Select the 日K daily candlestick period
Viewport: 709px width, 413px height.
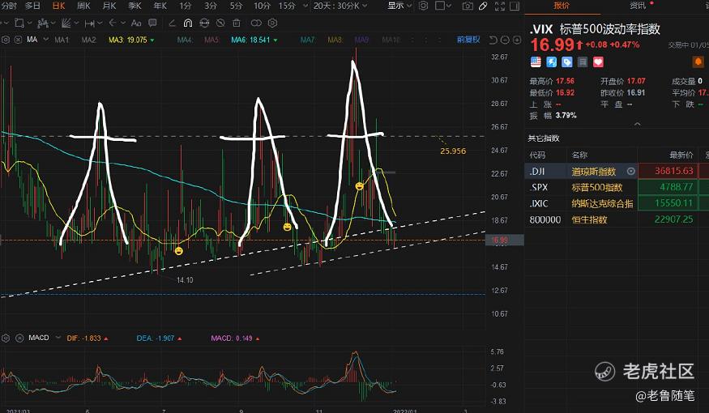[x=59, y=6]
